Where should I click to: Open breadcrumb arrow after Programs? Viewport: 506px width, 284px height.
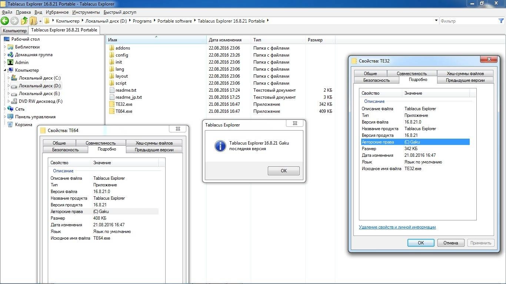tap(154, 21)
